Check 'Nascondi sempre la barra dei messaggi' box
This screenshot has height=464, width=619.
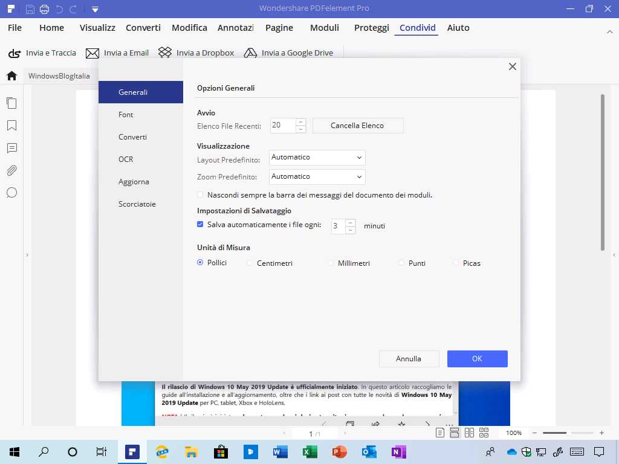click(x=200, y=195)
